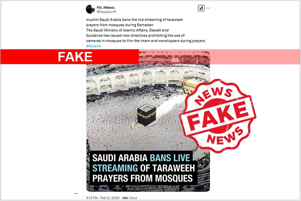Open the FSL Abbasi profile avatar
Screen dimensions: 301x201
point(90,9)
